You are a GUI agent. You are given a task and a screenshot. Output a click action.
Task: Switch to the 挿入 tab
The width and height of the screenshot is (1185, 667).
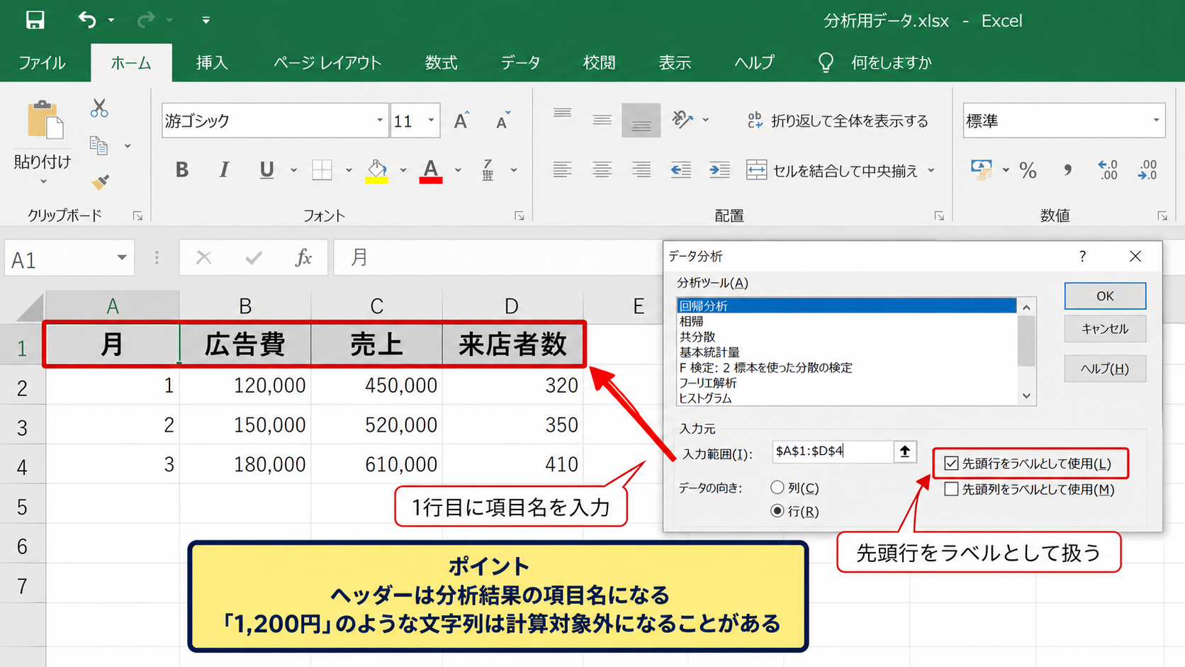pyautogui.click(x=212, y=62)
